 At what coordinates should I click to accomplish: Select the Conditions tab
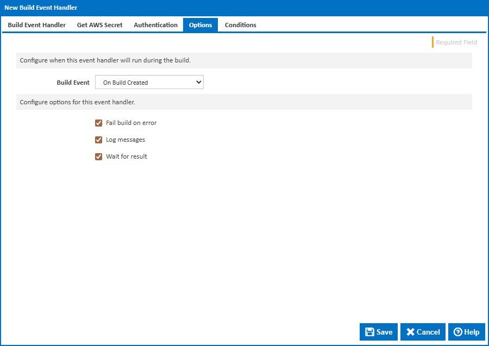point(241,25)
